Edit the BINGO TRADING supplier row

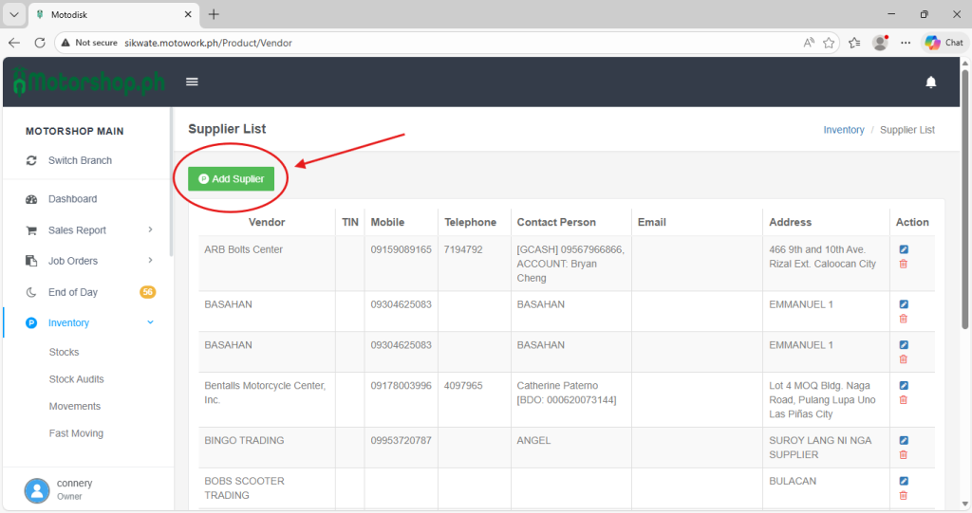[x=904, y=440]
